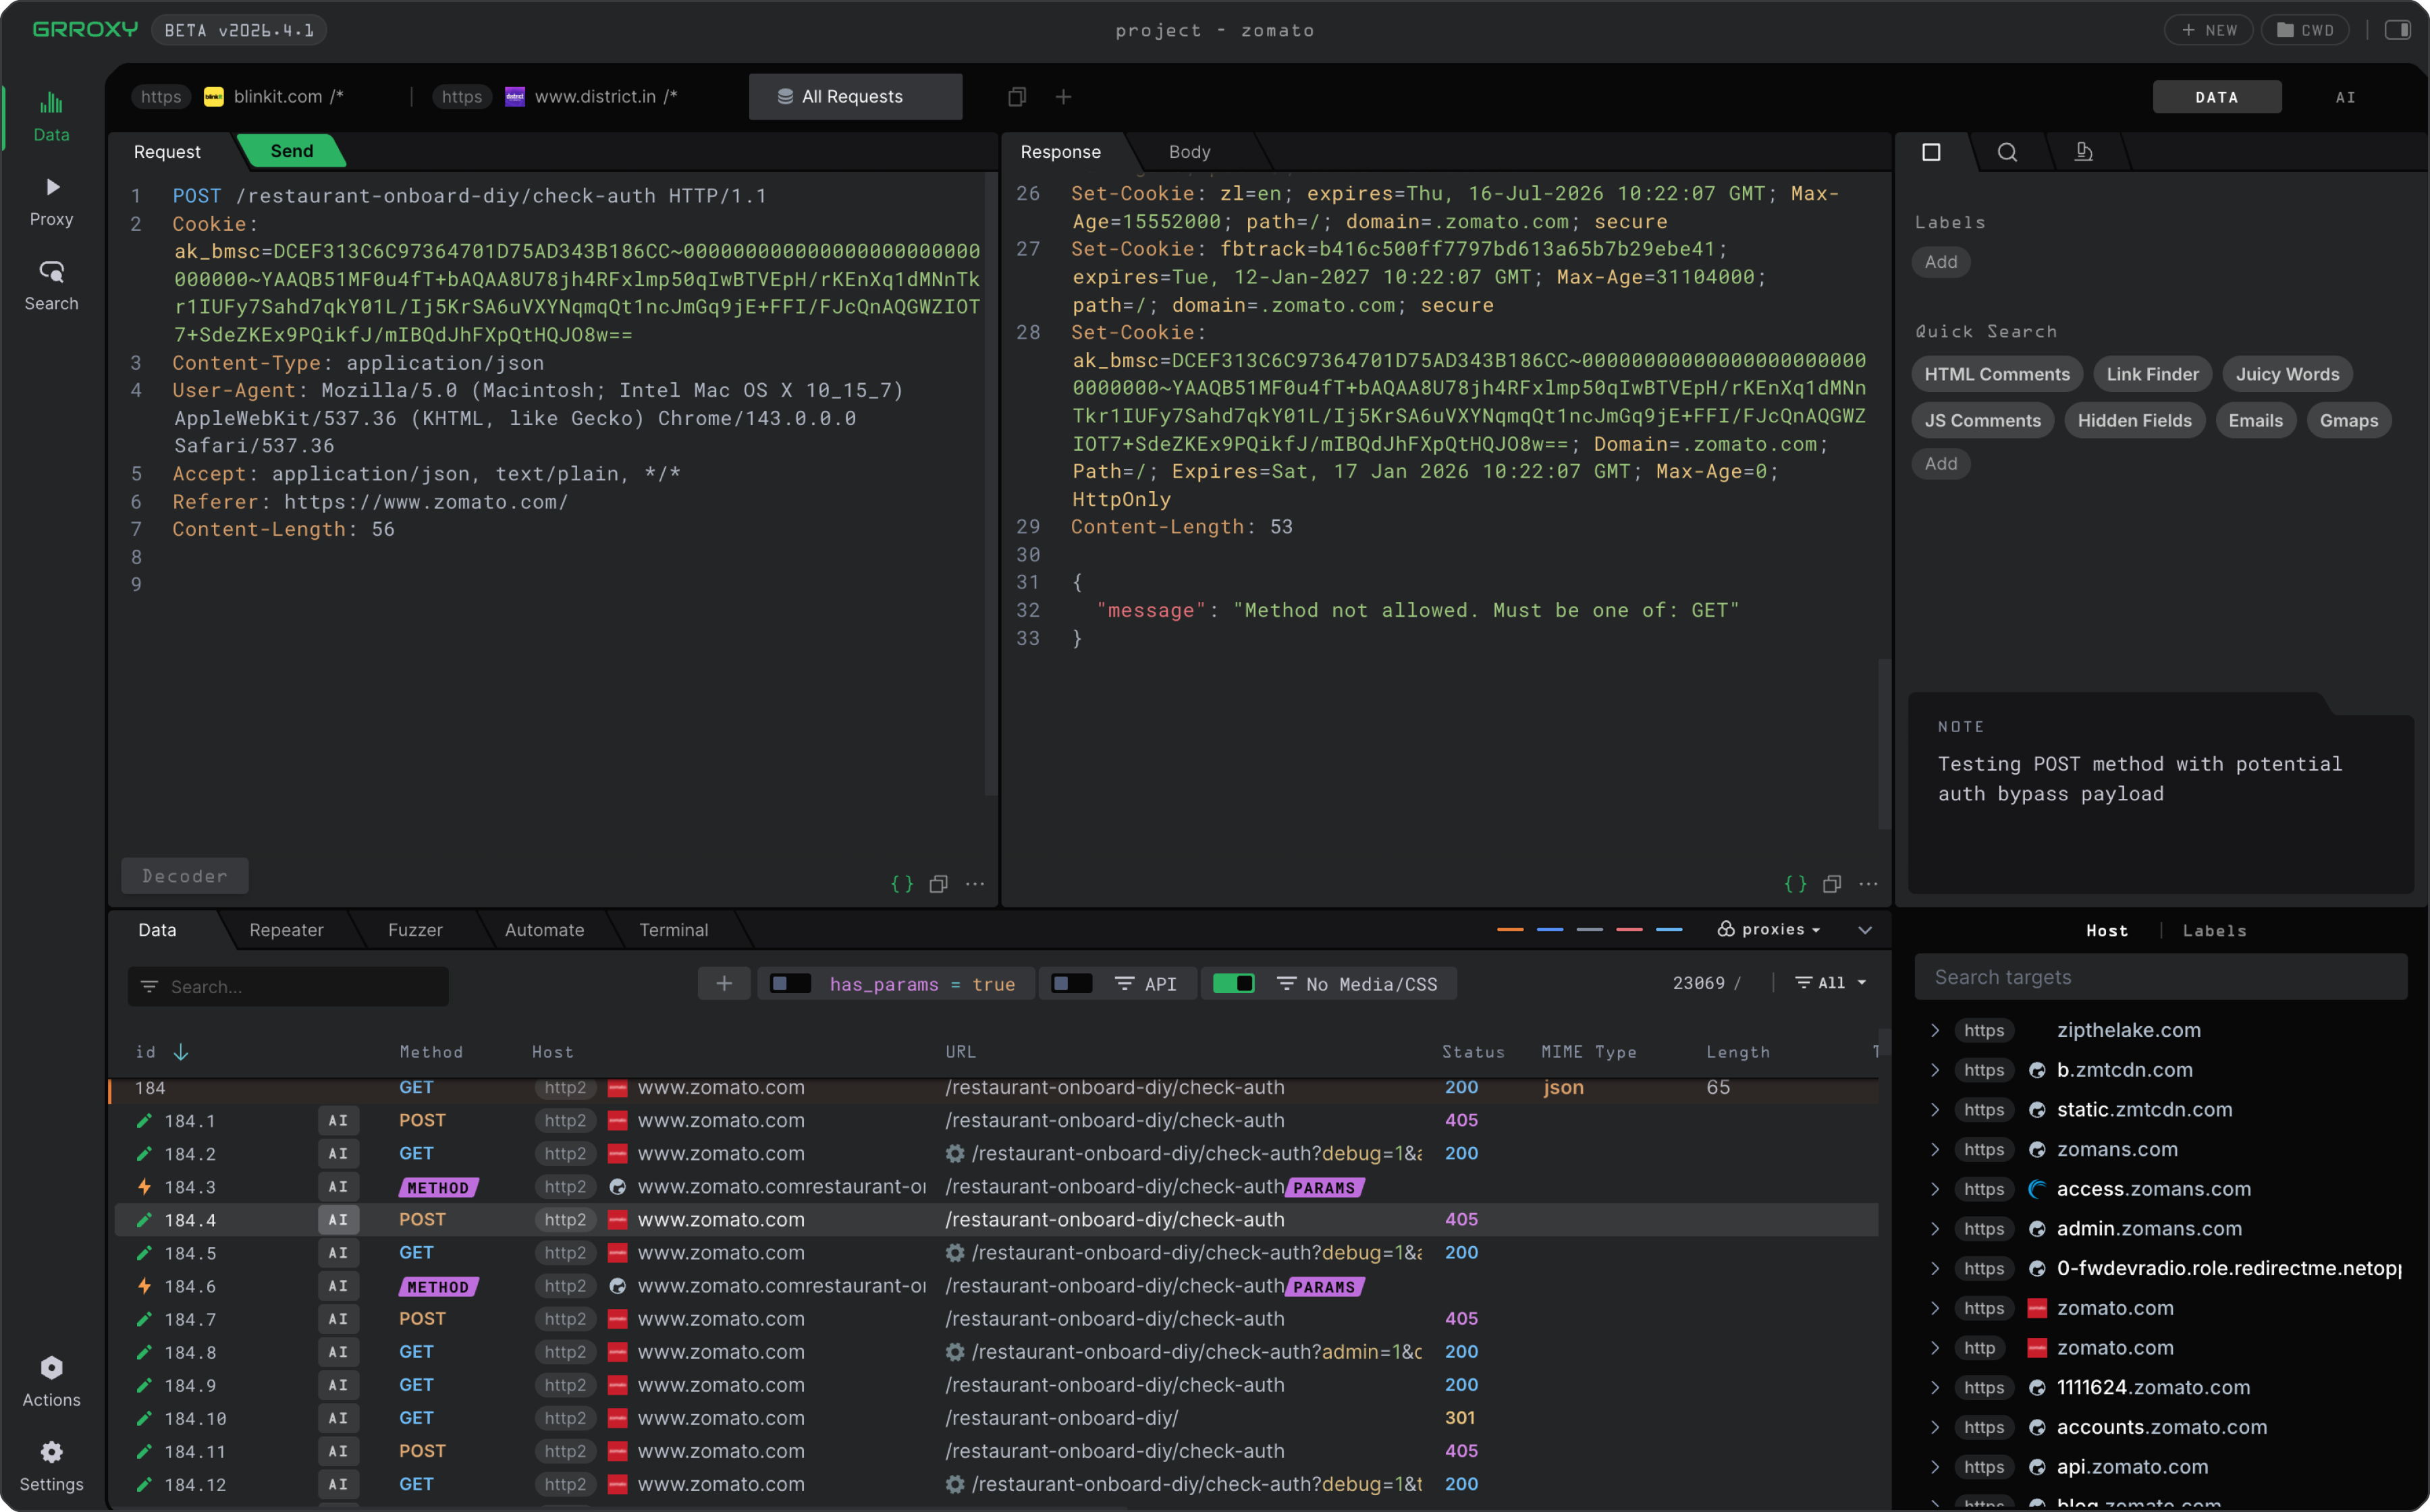Click the red color line indicator
The height and width of the screenshot is (1512, 2430).
tap(1629, 930)
